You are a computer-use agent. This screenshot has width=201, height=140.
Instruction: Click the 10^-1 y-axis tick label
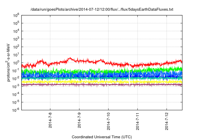16,71
